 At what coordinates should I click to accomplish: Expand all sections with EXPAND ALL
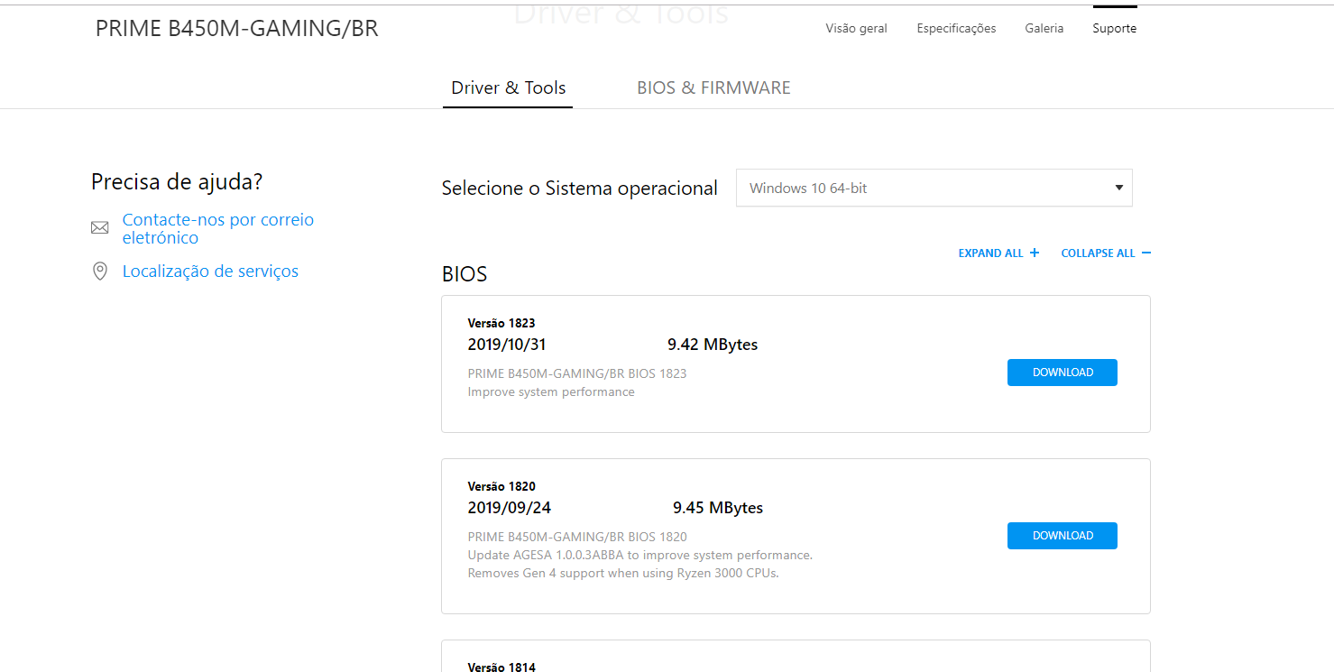pos(998,253)
